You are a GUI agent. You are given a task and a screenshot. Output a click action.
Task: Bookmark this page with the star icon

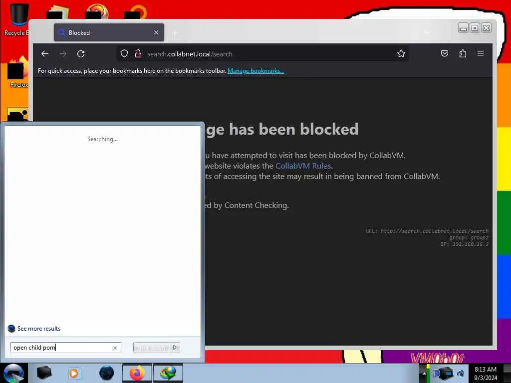pyautogui.click(x=401, y=54)
